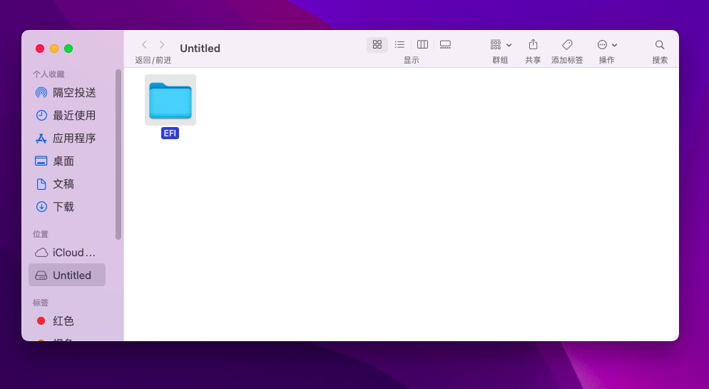Switch to icon view
The image size is (709, 389).
(x=377, y=44)
